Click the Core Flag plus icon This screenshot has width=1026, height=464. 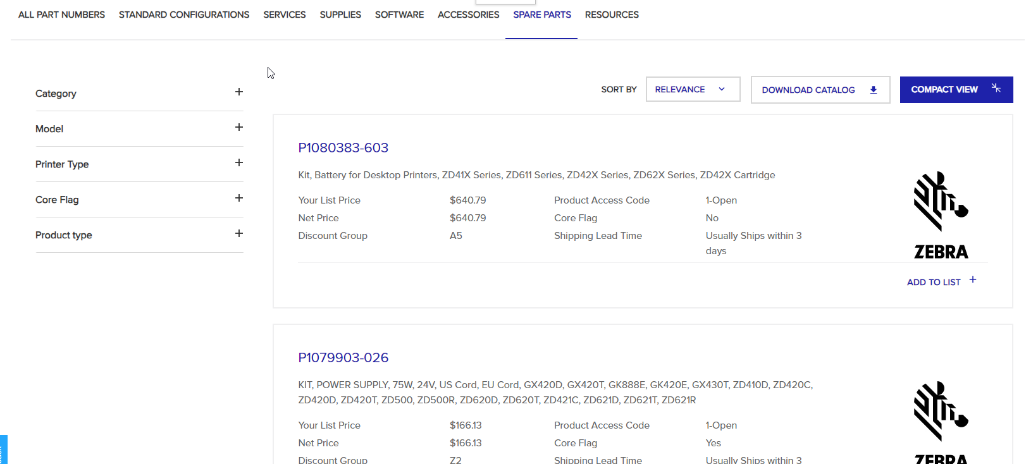click(238, 198)
